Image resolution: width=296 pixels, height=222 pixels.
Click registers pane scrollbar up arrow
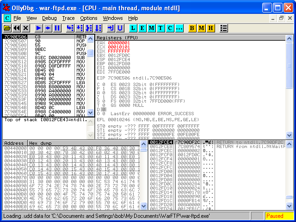[x=289, y=39]
